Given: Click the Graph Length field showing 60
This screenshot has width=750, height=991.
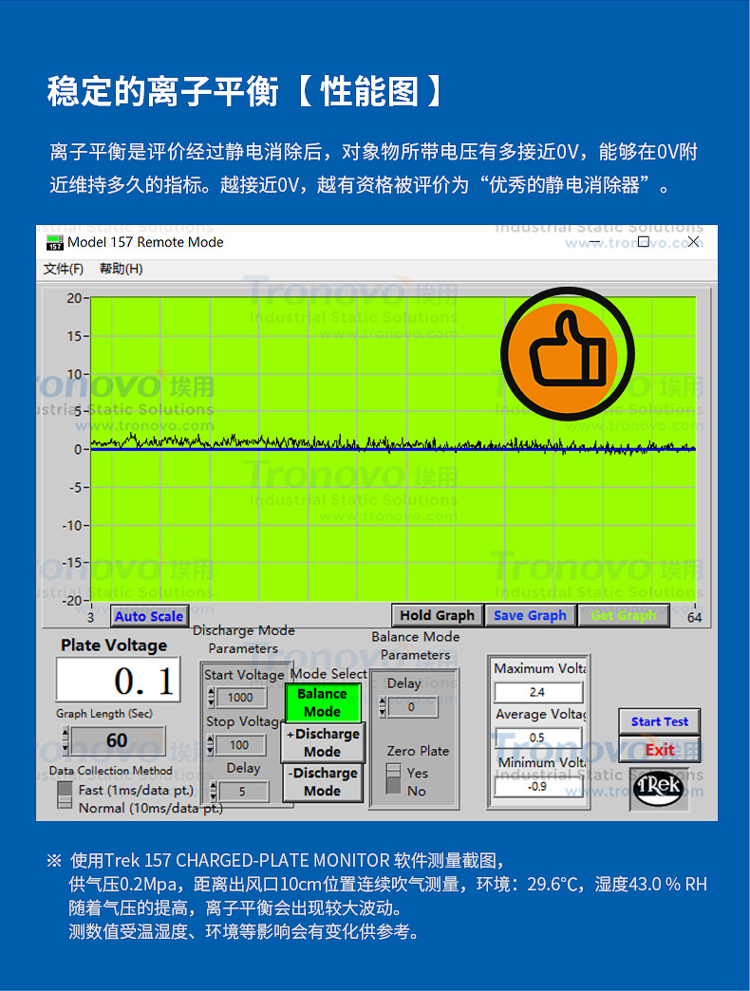Looking at the screenshot, I should (x=118, y=740).
